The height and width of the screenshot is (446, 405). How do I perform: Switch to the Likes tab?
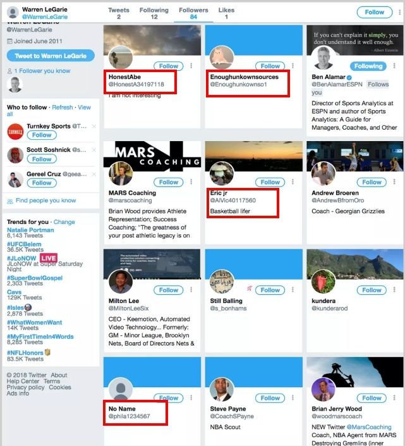tap(226, 13)
